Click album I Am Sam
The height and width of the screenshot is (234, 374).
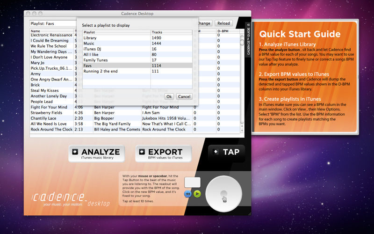(x=151, y=113)
